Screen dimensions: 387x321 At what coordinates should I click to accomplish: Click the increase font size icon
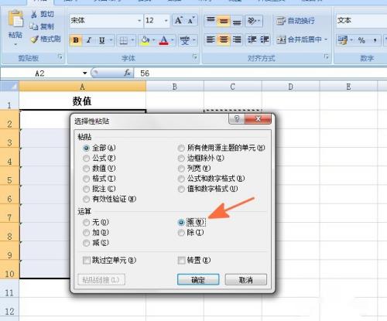[179, 20]
